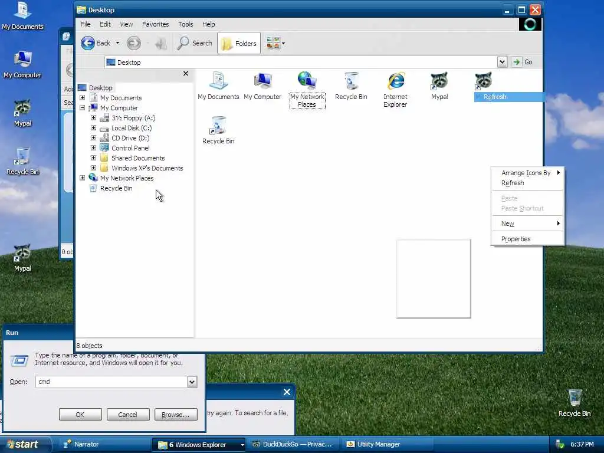Switch to DuckDuckGo taskbar button
The height and width of the screenshot is (453, 604).
293,444
